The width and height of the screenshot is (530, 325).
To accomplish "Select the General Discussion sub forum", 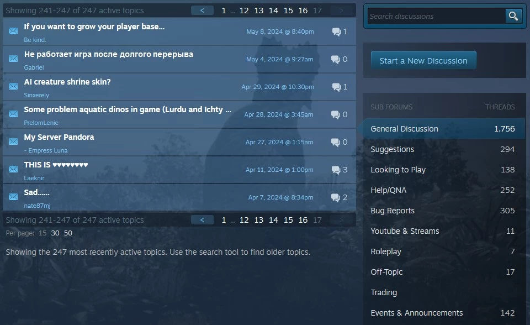I will click(443, 129).
